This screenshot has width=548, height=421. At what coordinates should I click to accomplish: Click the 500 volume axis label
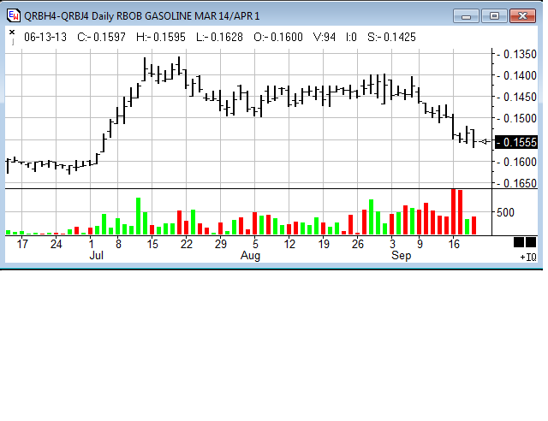point(505,212)
